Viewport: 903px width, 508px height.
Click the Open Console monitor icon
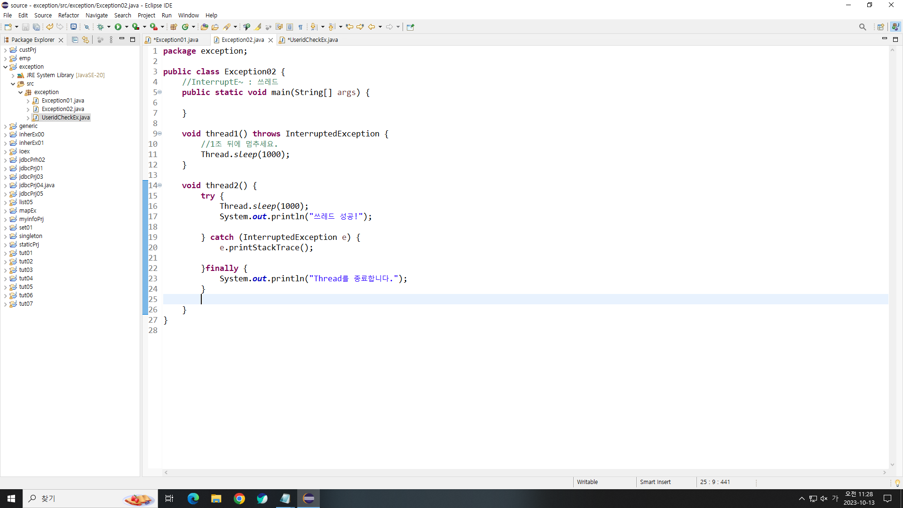point(73,27)
